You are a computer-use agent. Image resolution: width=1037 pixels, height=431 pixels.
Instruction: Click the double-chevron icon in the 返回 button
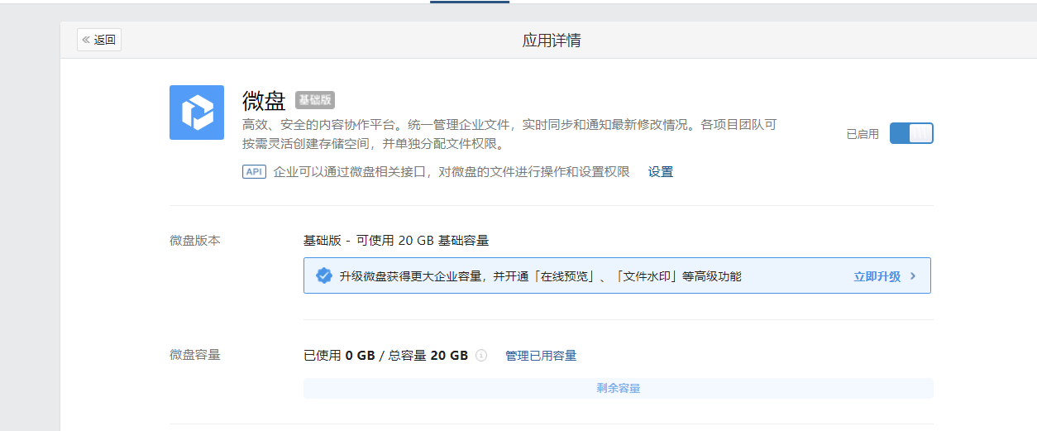click(86, 40)
